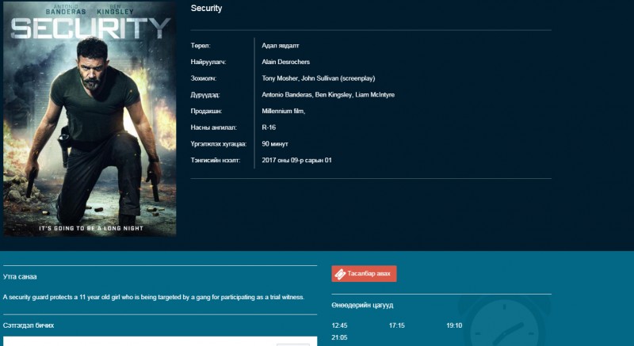Image resolution: width=634 pixels, height=346 pixels.
Task: Click the Зохиолч label
Action: point(204,78)
